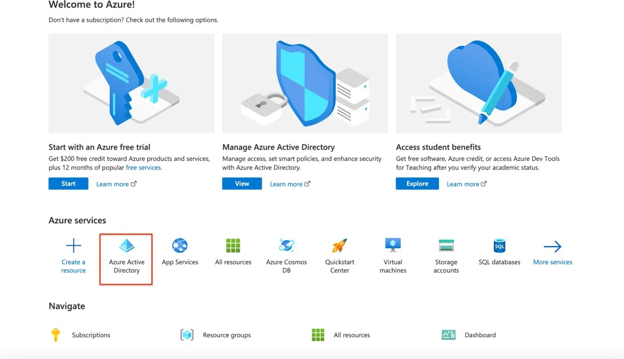Image resolution: width=624 pixels, height=359 pixels.
Task: Click the Create a resource plus icon
Action: coord(73,245)
